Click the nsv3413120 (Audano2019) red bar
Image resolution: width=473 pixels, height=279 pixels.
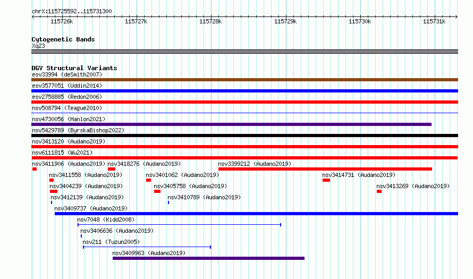pos(244,147)
